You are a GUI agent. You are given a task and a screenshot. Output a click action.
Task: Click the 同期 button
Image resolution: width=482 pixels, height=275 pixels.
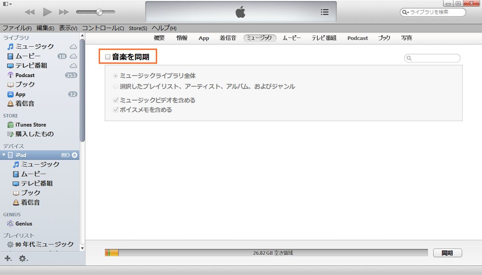tap(447, 253)
